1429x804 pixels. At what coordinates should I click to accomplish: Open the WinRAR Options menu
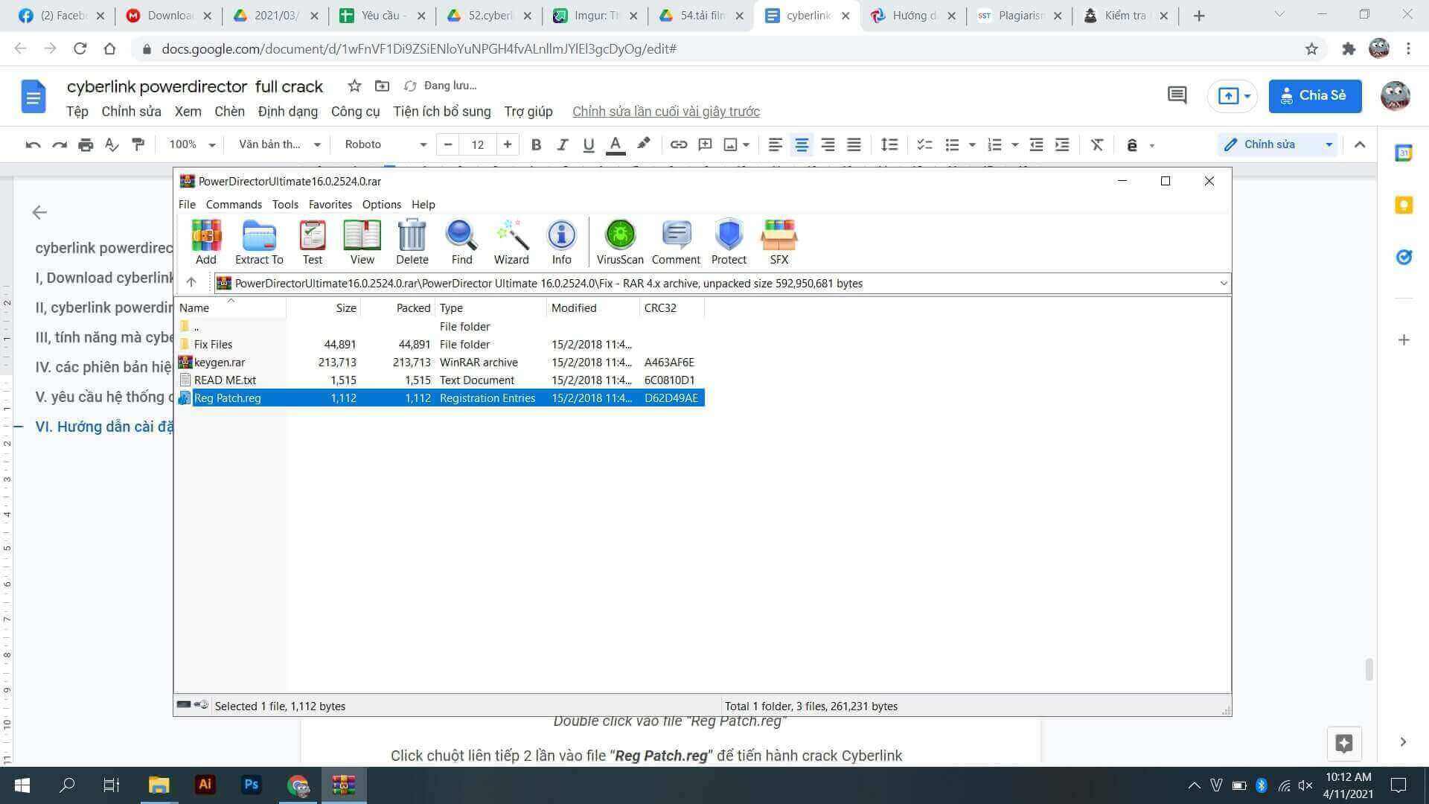pos(382,204)
